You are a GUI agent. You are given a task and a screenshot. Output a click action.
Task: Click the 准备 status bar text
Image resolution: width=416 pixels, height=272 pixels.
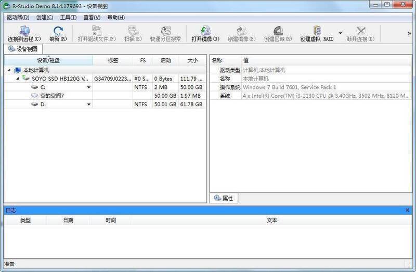click(9, 264)
